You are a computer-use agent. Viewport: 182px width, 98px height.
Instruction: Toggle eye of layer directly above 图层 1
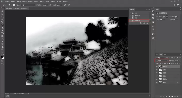tap(157, 76)
